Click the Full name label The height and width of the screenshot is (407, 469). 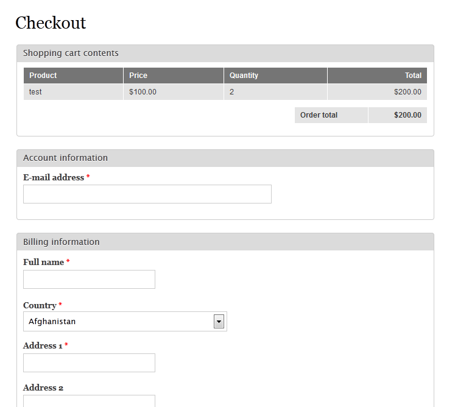coord(44,262)
